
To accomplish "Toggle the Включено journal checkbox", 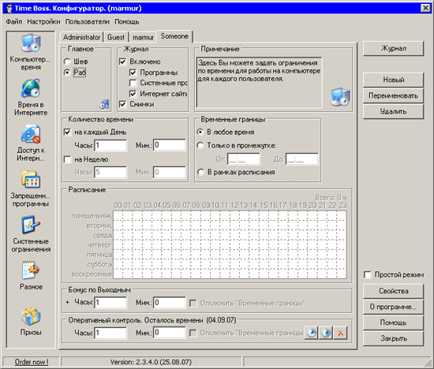I will click(122, 61).
